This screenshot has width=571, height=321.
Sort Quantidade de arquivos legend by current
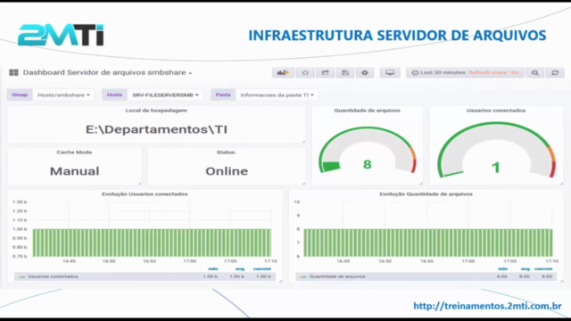click(543, 269)
